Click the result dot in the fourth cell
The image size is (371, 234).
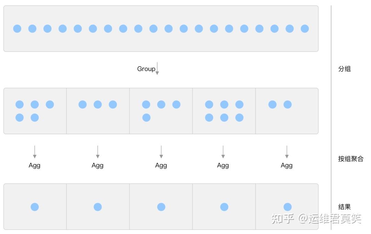[224, 207]
